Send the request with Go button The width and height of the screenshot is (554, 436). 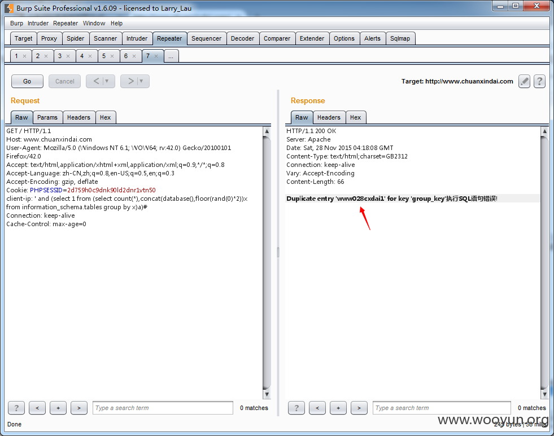(27, 81)
